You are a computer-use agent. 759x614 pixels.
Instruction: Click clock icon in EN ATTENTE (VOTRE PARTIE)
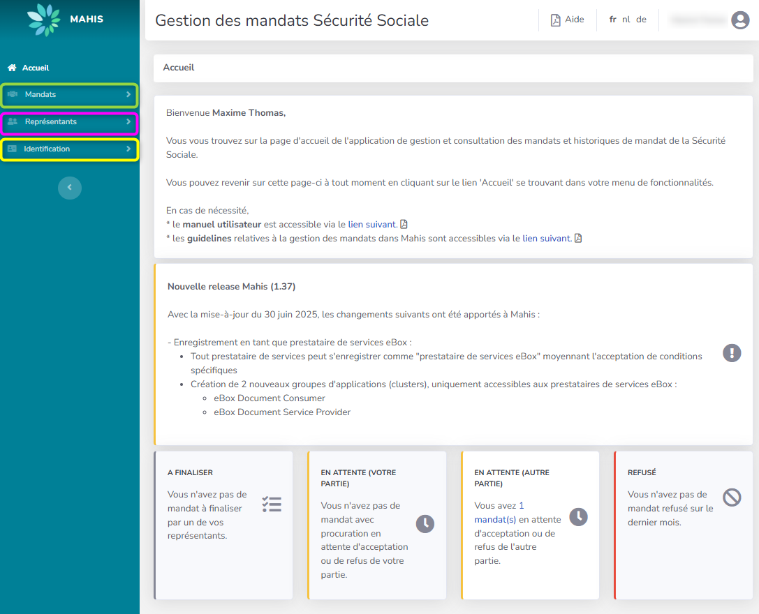pos(425,523)
